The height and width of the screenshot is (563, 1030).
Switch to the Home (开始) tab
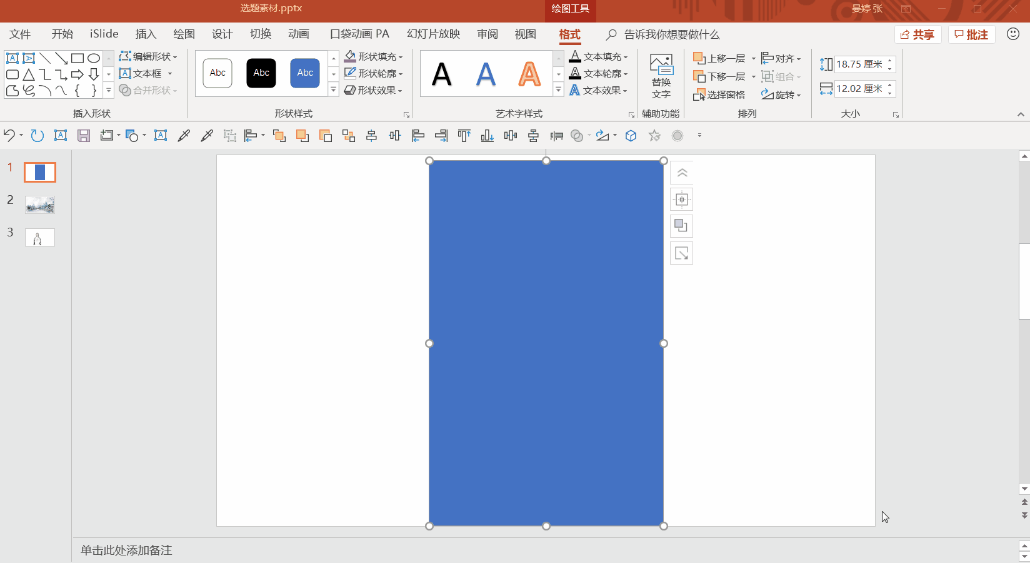[62, 34]
